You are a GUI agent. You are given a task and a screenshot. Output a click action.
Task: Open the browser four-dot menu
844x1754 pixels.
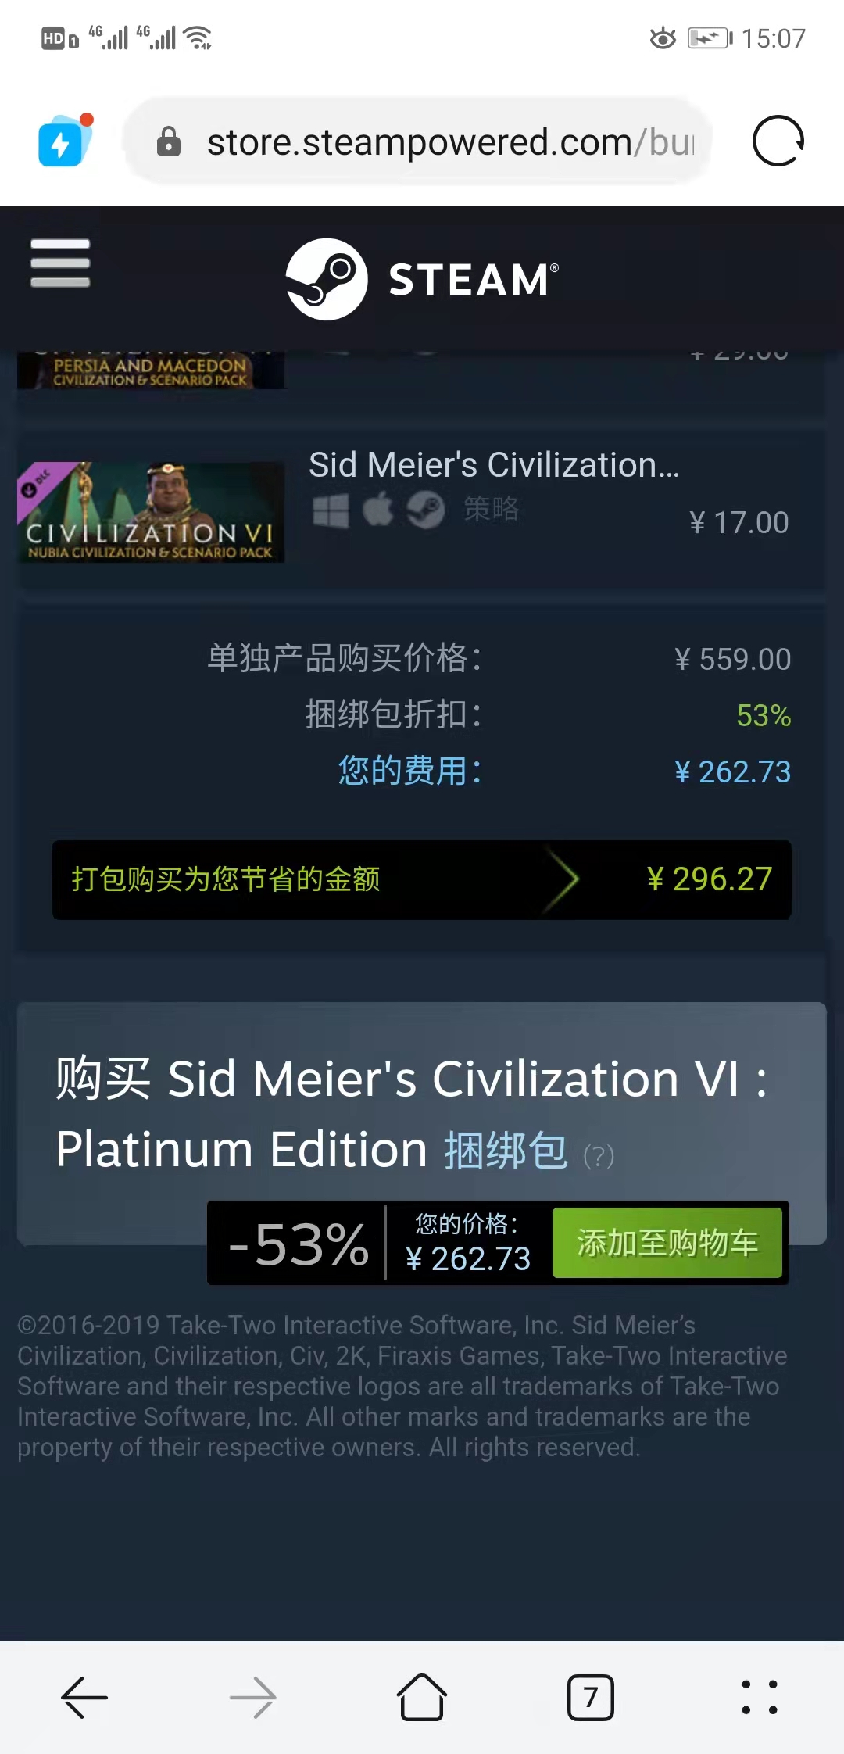pos(760,1698)
